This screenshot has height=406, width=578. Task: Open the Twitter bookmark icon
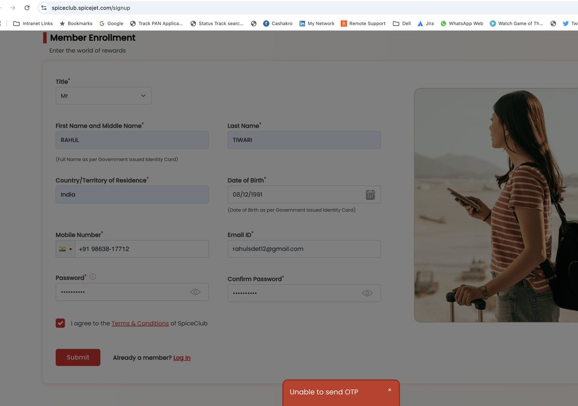click(566, 23)
